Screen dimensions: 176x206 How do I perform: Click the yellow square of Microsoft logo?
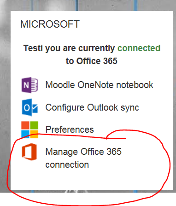[x=34, y=134]
